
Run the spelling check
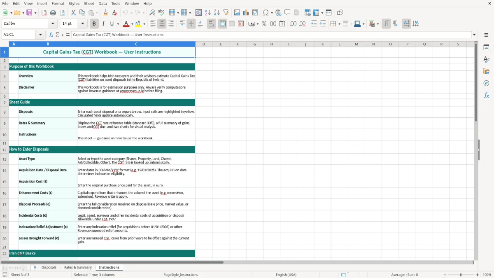pyautogui.click(x=161, y=13)
